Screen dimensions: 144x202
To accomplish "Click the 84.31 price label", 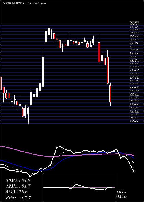I will [134, 53].
